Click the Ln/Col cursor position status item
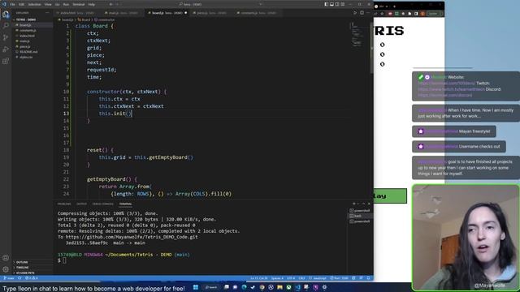 coord(259,278)
